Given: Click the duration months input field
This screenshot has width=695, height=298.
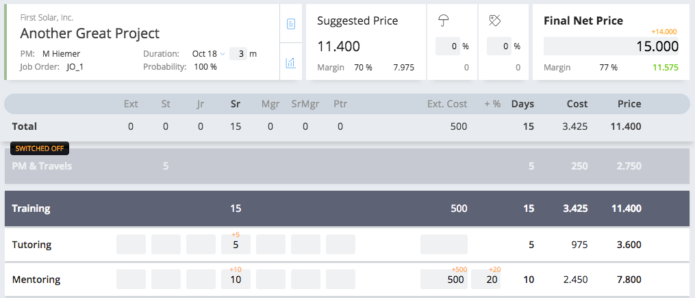Looking at the screenshot, I should click(x=238, y=54).
